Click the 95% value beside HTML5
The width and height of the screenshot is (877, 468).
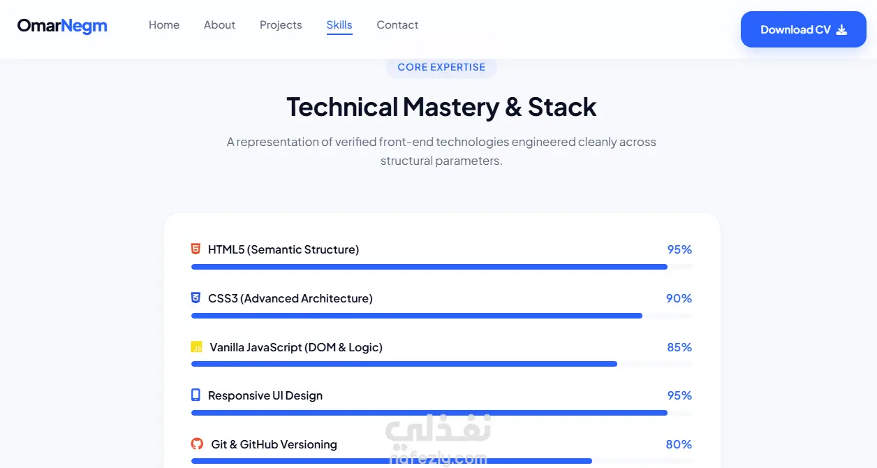point(679,249)
